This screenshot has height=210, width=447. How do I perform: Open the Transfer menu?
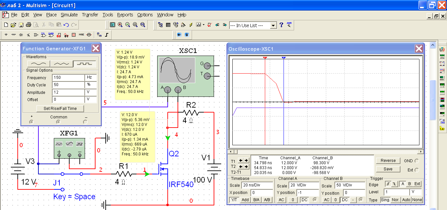[90, 15]
